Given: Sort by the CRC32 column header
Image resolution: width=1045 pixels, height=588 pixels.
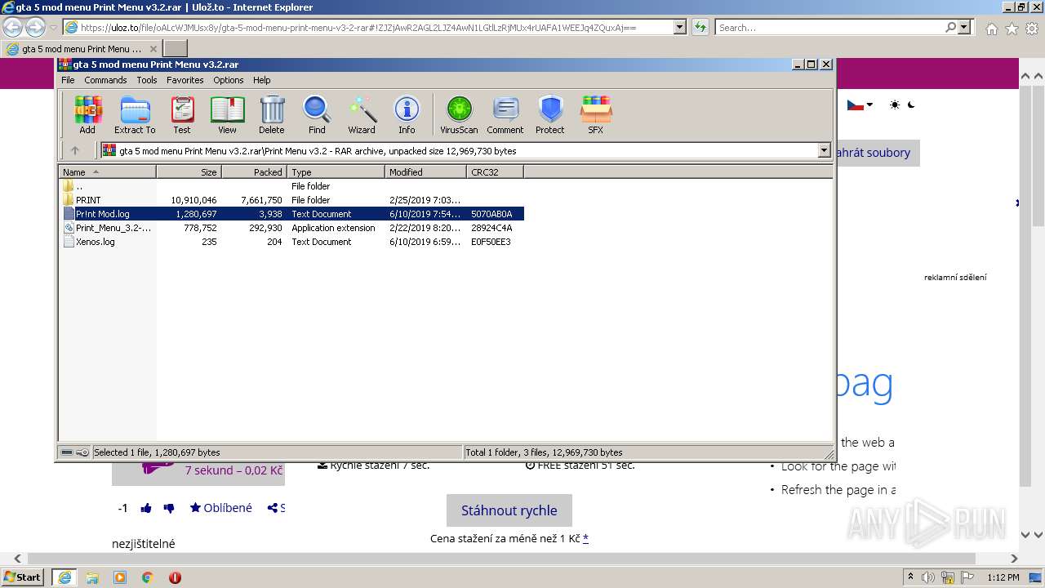Looking at the screenshot, I should (x=495, y=171).
